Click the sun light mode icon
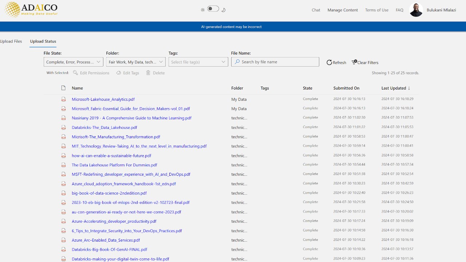The width and height of the screenshot is (466, 262). pos(203,10)
